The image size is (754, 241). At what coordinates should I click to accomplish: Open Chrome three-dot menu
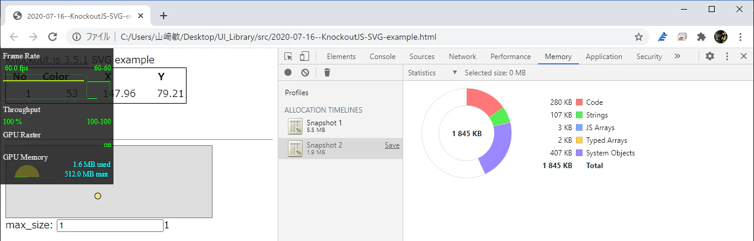741,37
